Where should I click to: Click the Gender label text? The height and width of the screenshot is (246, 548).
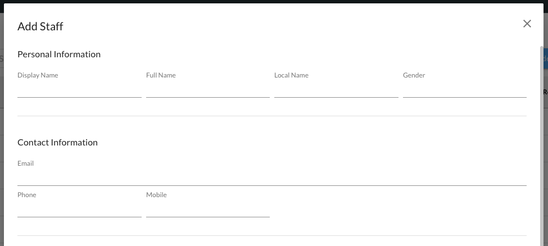click(x=414, y=75)
